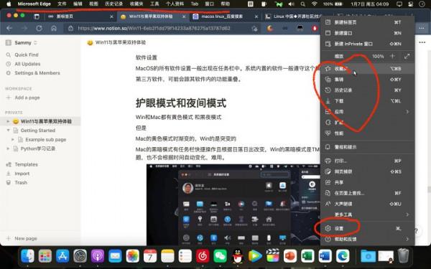431x269 pixels.
Task: Open Calendar app in the Dock
Action: [150, 256]
